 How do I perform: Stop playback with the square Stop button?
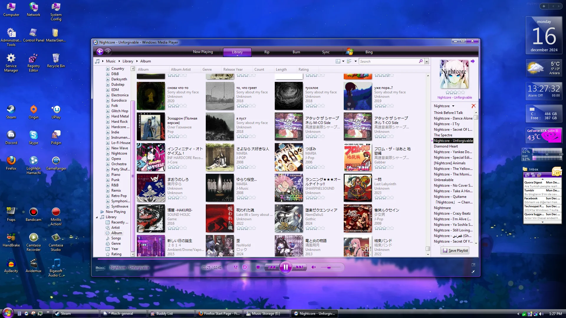pyautogui.click(x=258, y=267)
